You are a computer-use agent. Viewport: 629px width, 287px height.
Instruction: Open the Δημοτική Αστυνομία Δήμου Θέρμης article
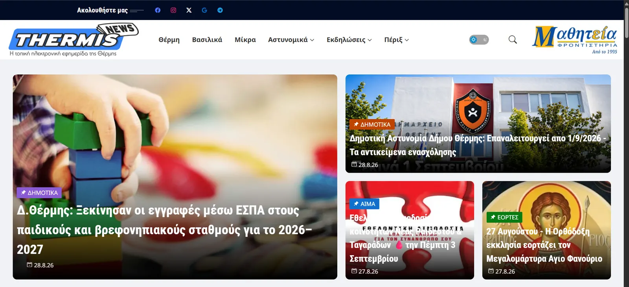click(x=478, y=145)
